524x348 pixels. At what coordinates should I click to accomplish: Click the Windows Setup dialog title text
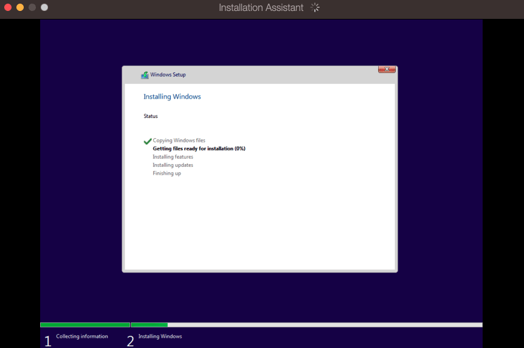click(168, 75)
